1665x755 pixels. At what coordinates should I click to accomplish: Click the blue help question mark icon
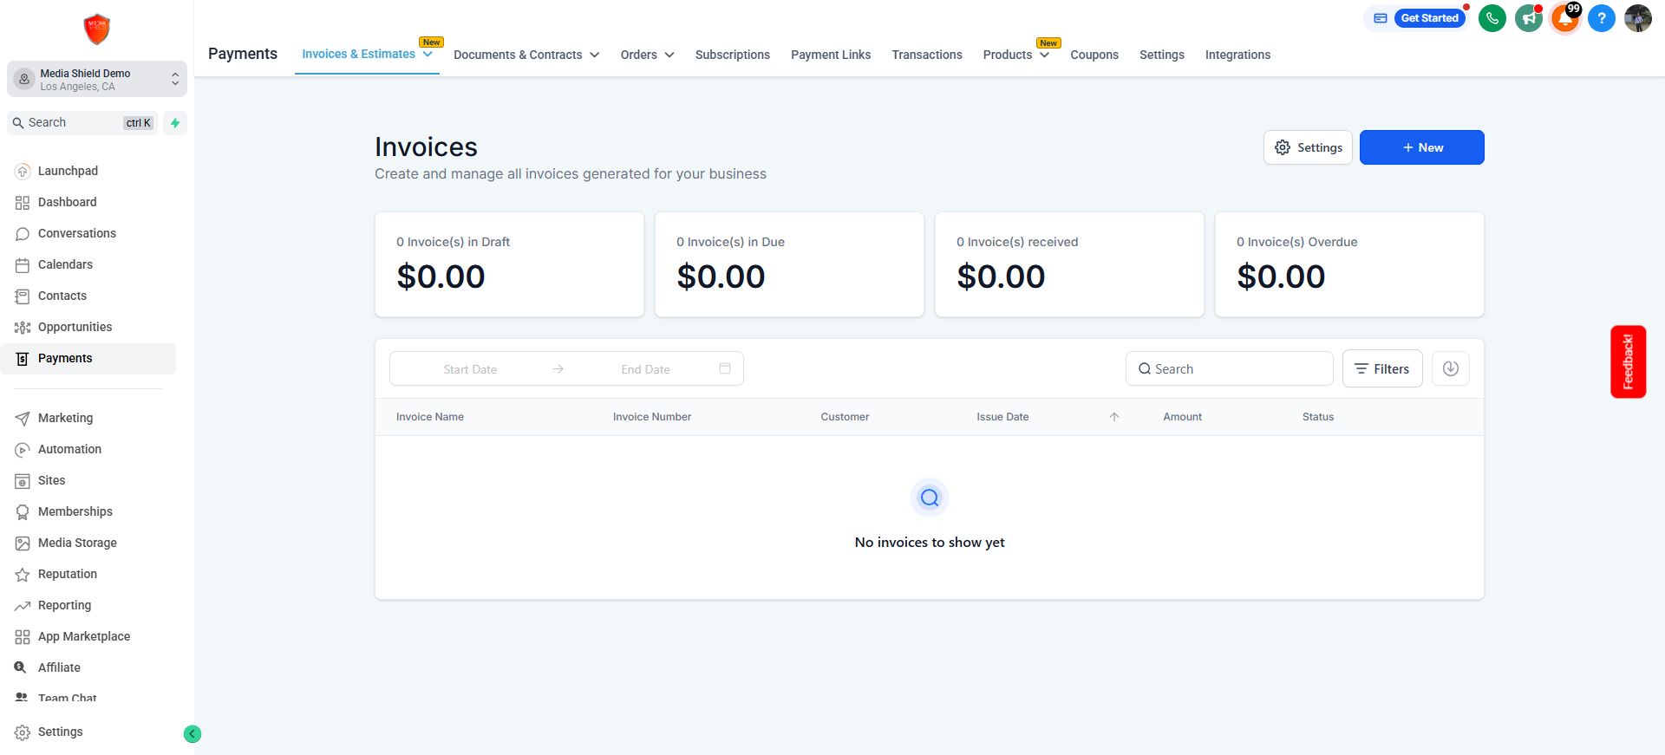click(x=1601, y=18)
